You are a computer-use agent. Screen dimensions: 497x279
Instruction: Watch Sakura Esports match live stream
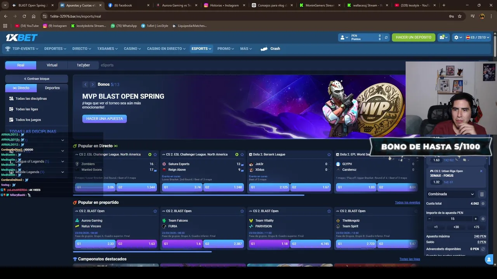237,155
